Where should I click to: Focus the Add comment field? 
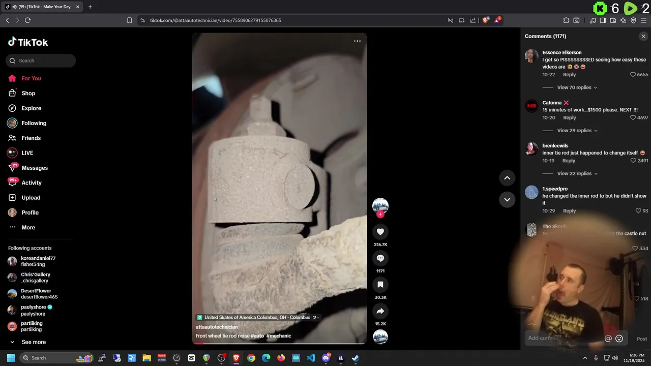click(564, 339)
